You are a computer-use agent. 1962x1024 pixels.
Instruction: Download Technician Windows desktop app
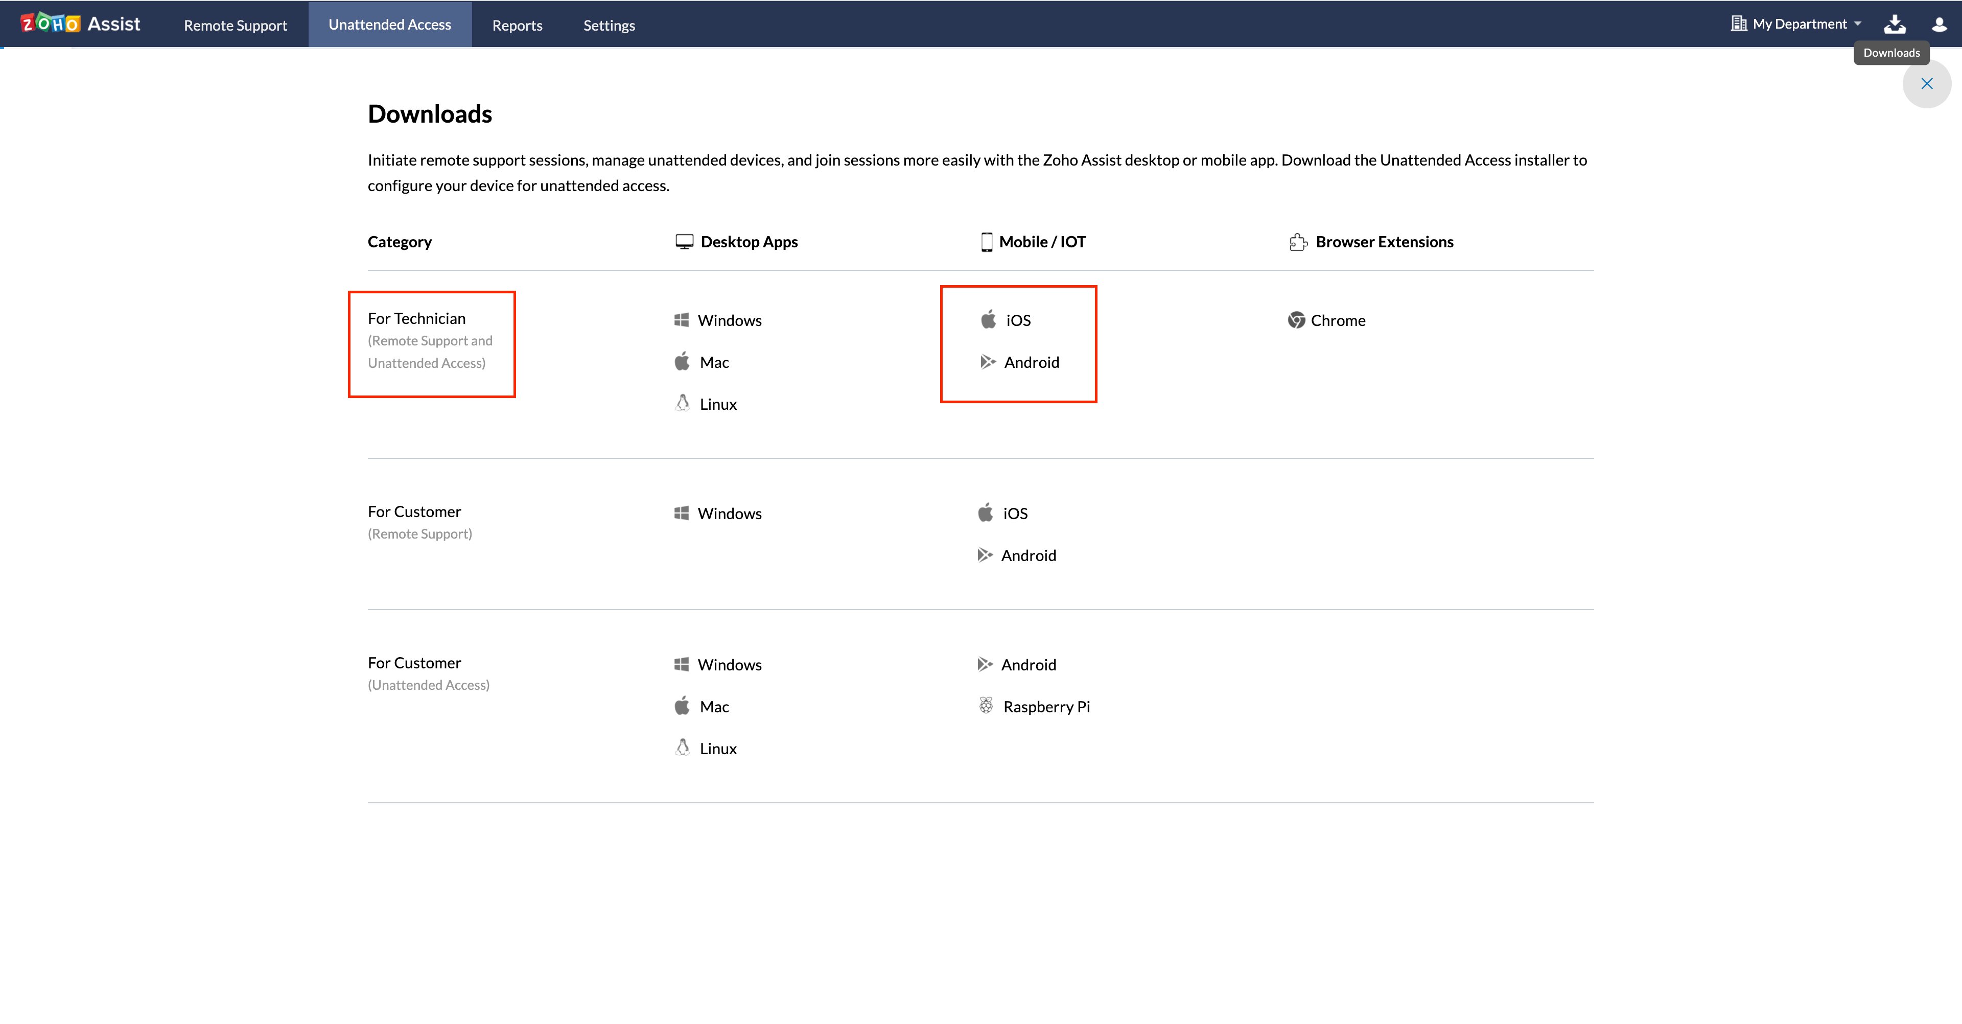point(728,321)
